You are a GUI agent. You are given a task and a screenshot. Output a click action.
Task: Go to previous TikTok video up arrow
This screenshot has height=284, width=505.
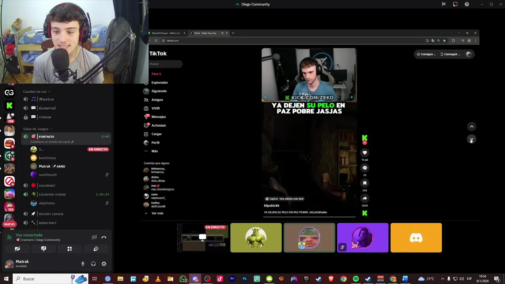point(471,127)
